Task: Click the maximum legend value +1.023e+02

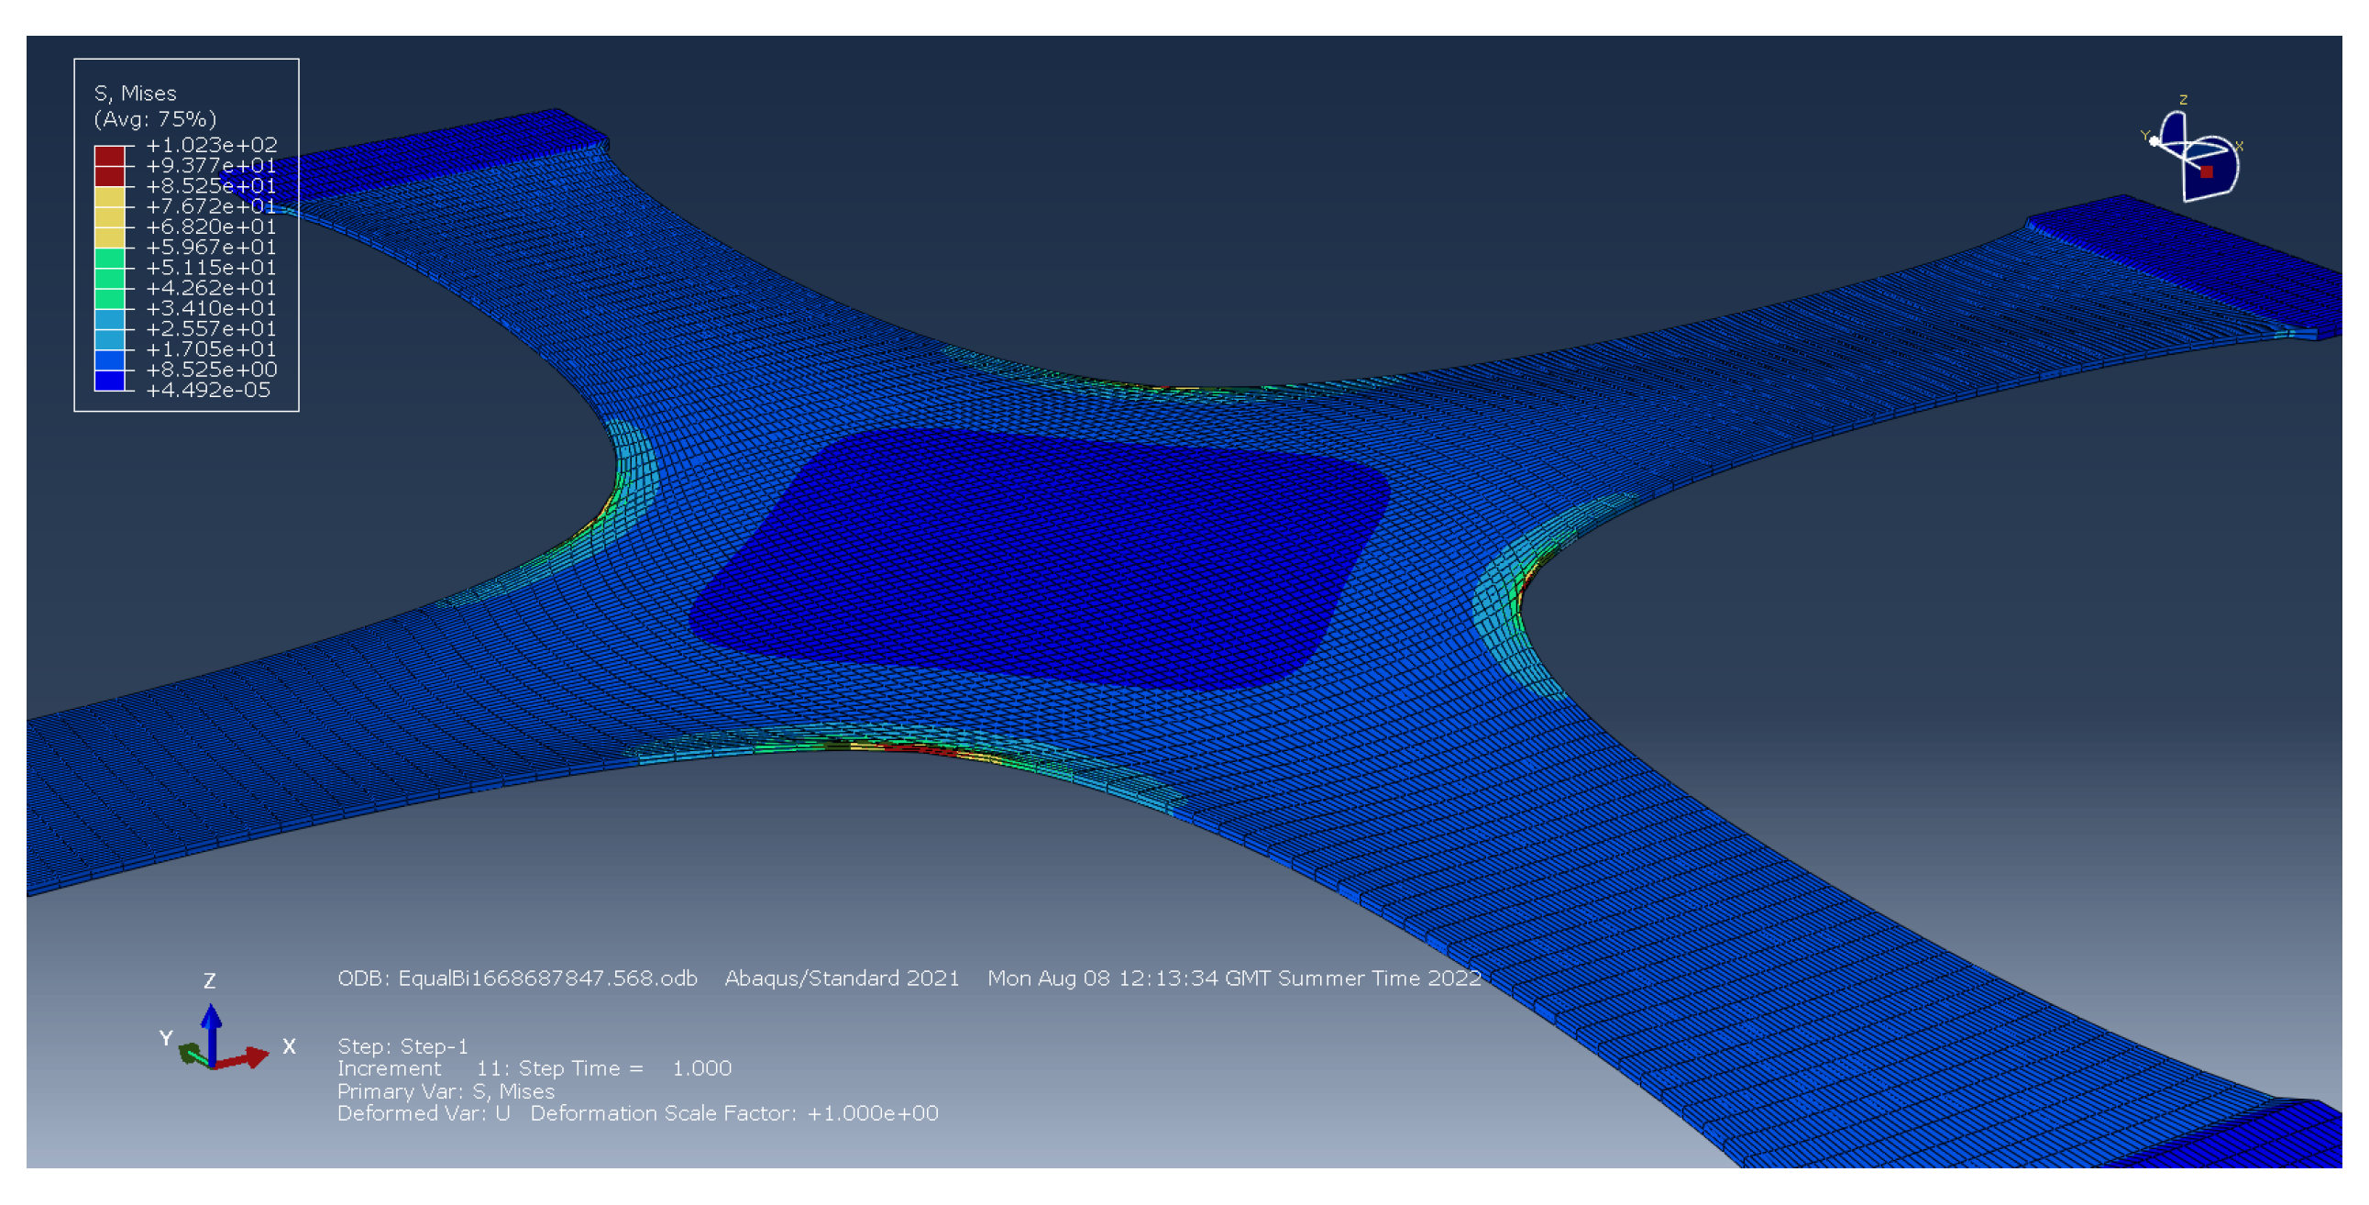Action: (x=212, y=144)
